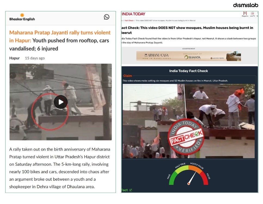This screenshot has height=204, width=263.
Task: Click the WhatsApp share icon
Action: coord(107,17)
